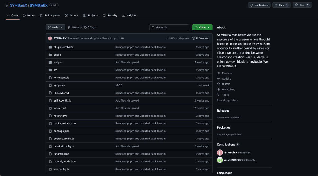This screenshot has height=176, width=318.
Task: Click the Go to file search field
Action: (x=169, y=27)
